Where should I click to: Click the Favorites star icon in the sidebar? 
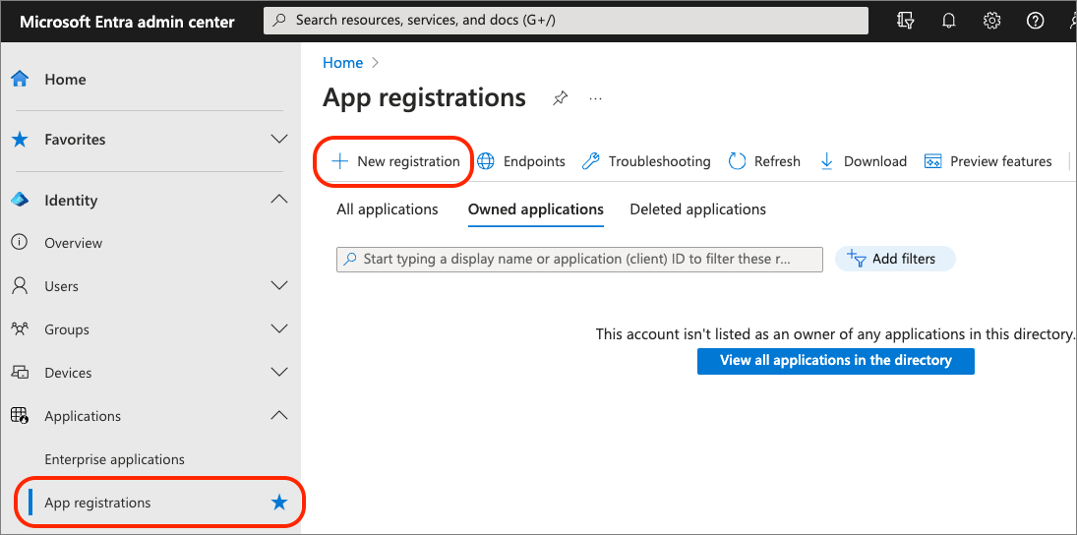[20, 140]
